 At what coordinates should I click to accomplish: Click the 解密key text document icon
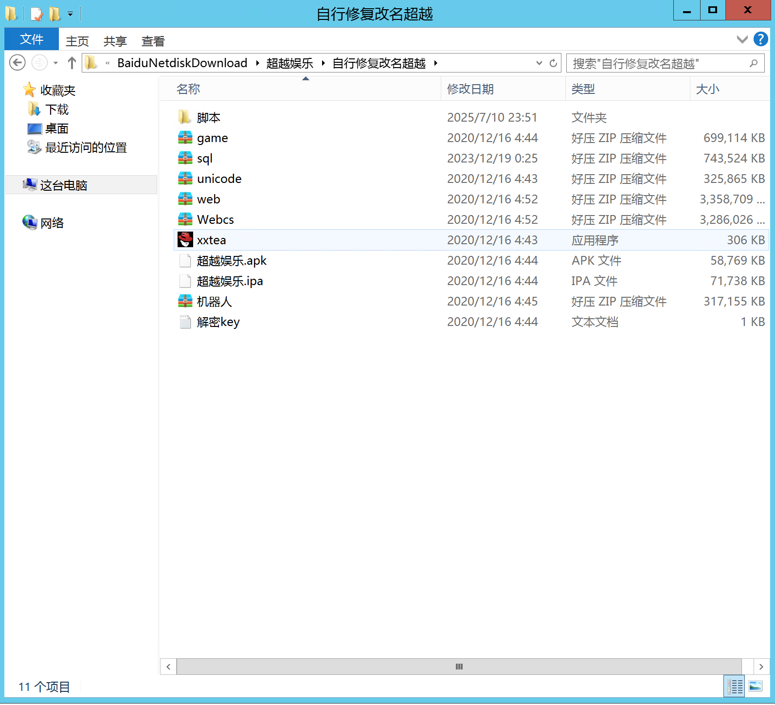(x=185, y=322)
